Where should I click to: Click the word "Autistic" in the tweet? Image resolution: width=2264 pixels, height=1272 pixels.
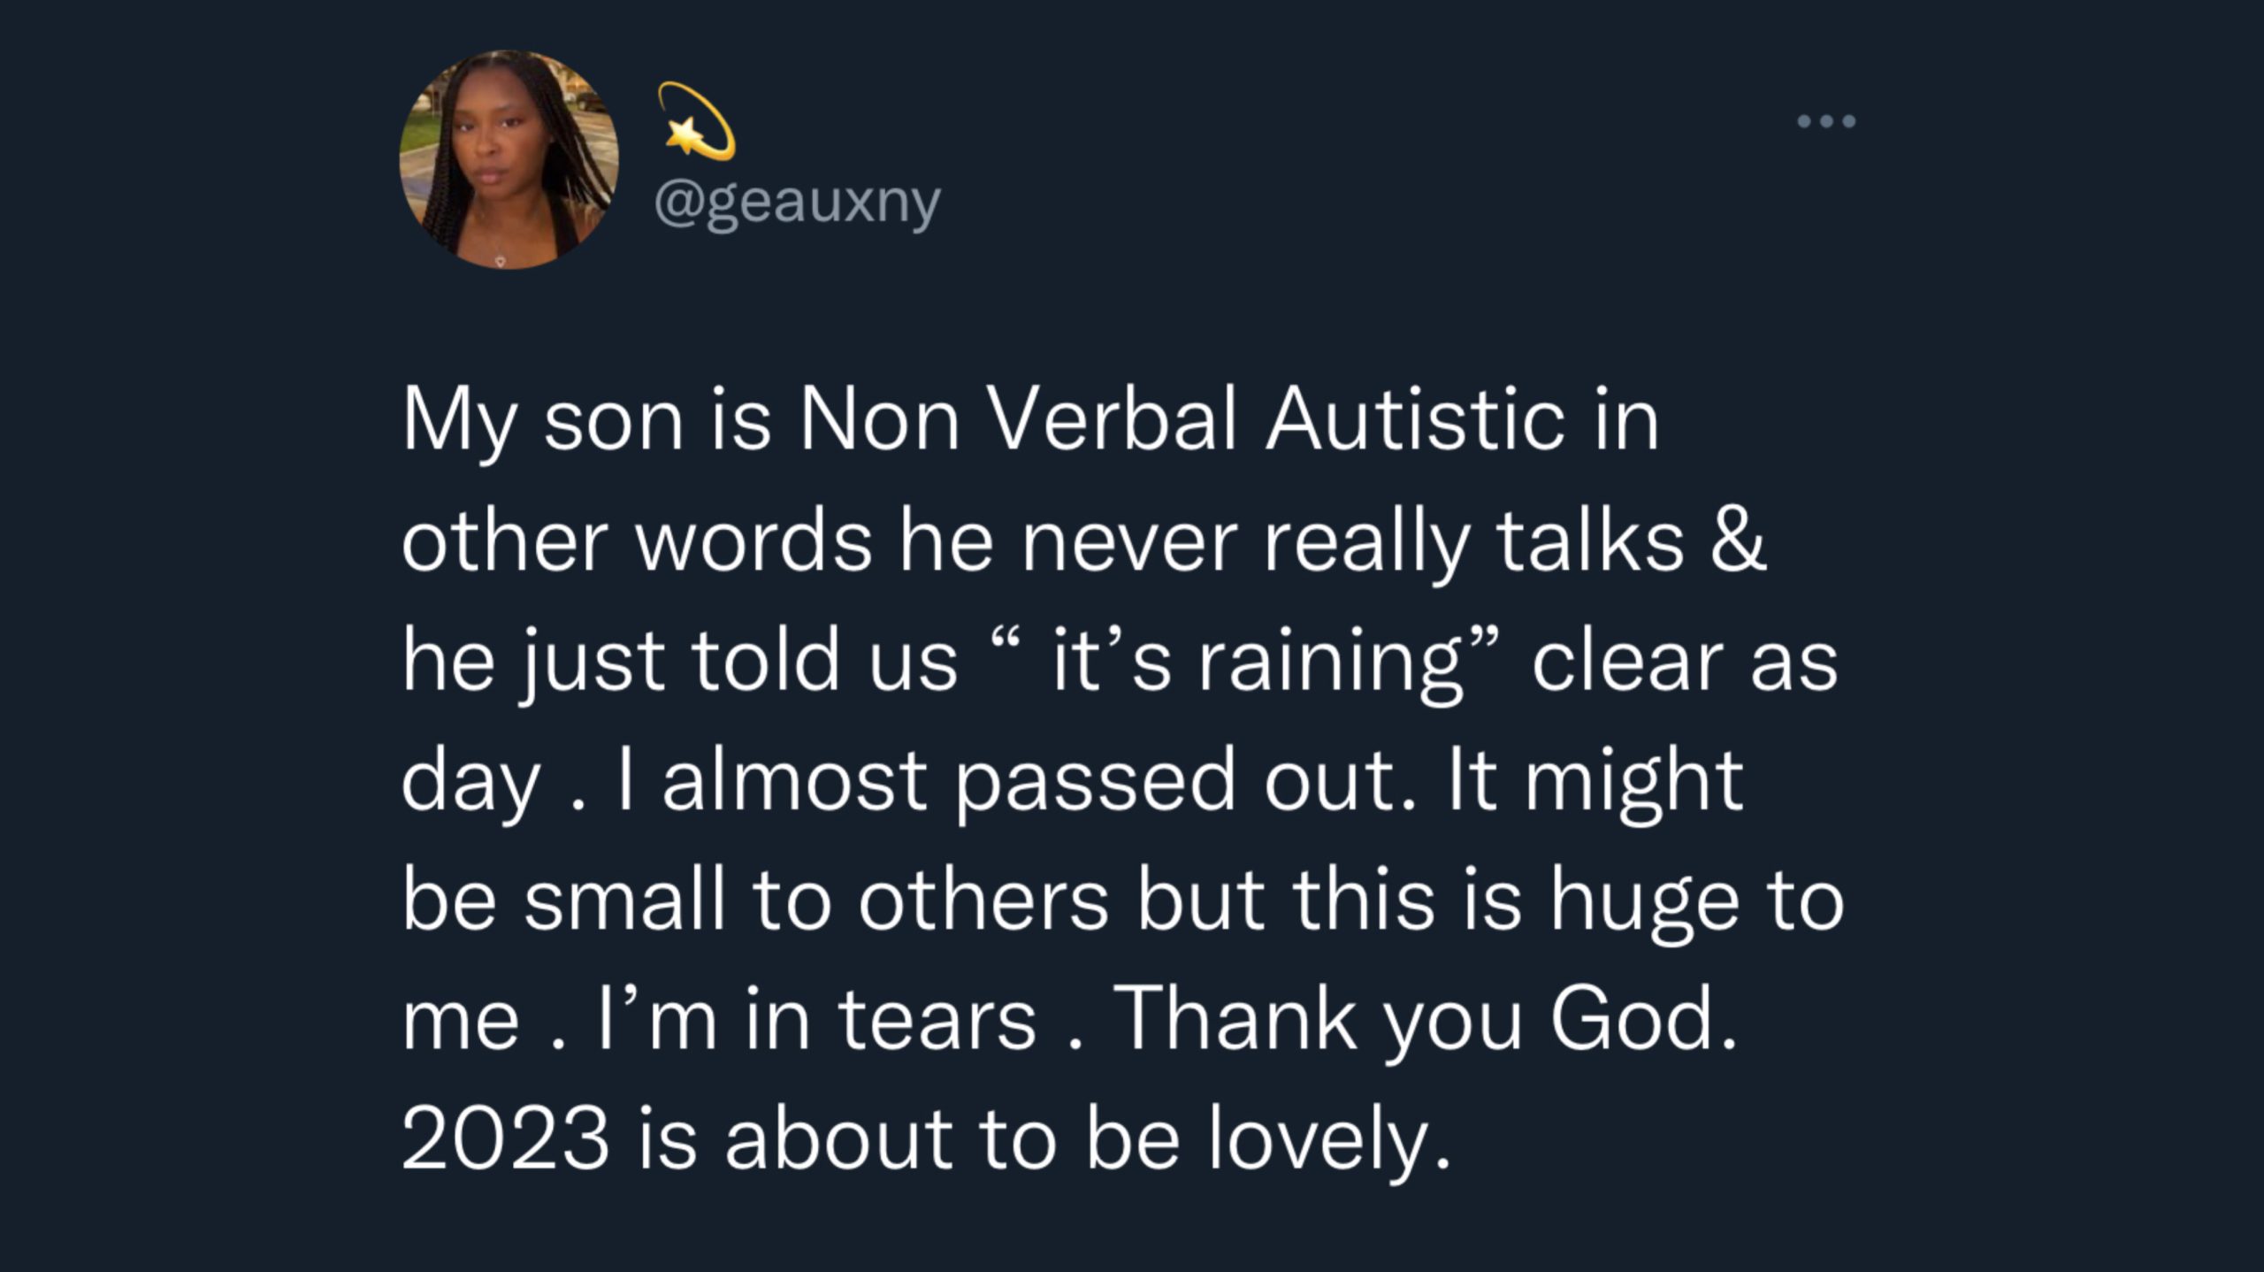click(x=1415, y=419)
